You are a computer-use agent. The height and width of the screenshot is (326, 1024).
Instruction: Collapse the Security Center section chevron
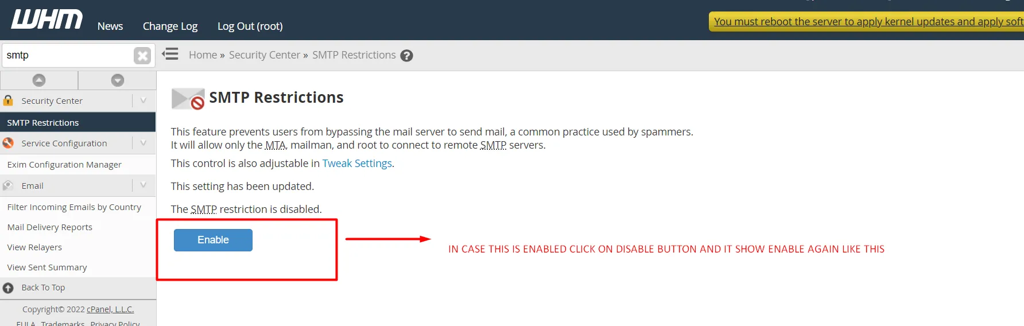(x=143, y=100)
